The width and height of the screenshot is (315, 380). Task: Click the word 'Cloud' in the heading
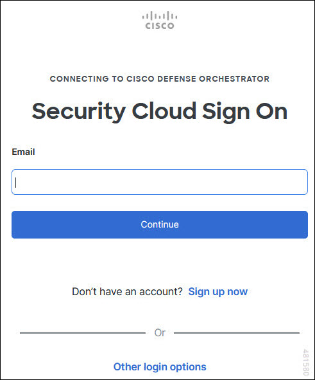164,111
